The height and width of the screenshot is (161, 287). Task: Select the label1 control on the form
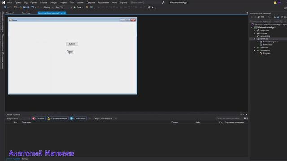click(x=71, y=52)
